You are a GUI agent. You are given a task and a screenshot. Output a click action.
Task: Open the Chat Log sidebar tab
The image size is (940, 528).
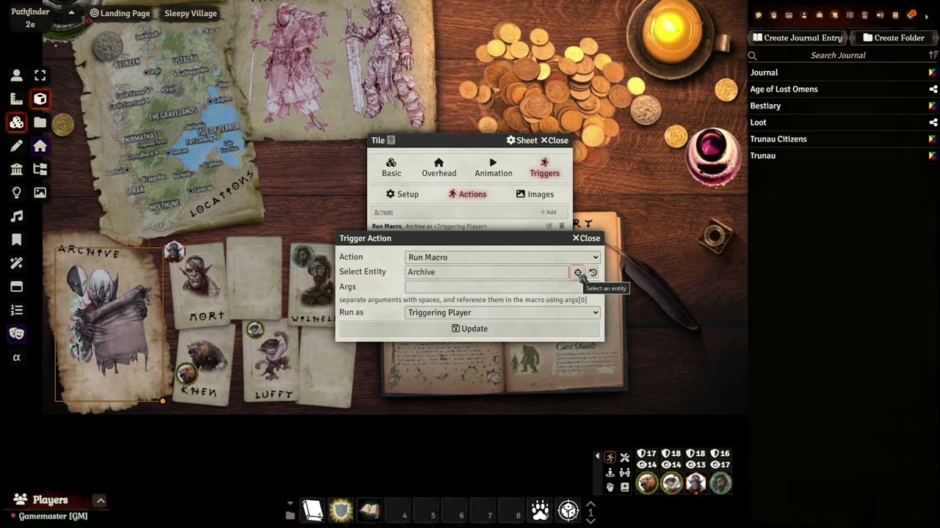click(x=758, y=15)
